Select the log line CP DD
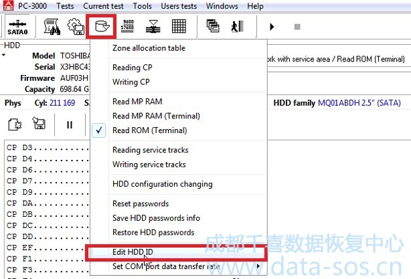 [48, 237]
